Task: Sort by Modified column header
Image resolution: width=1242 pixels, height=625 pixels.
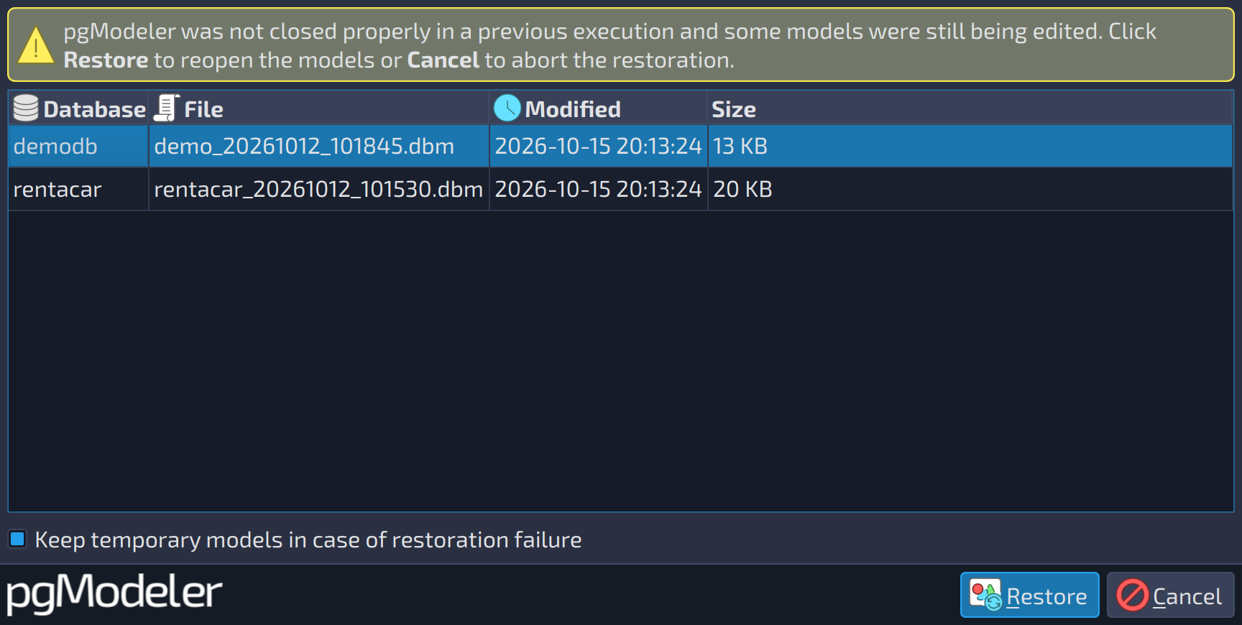Action: pyautogui.click(x=598, y=108)
